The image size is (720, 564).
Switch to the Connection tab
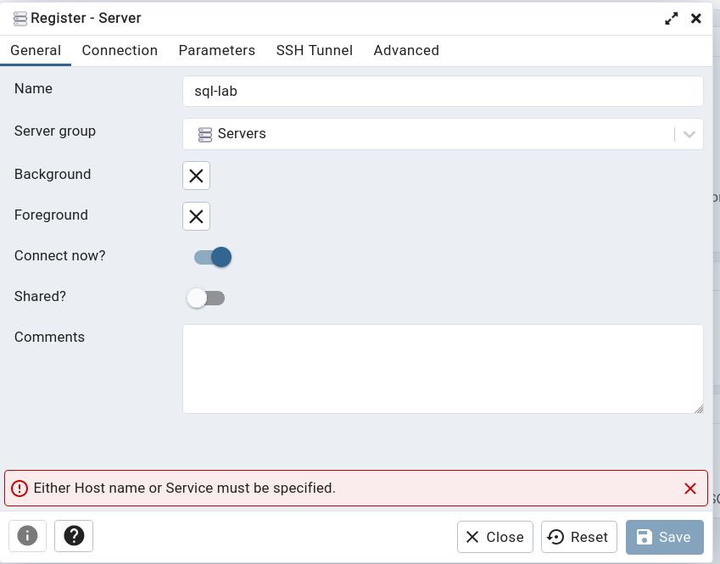[x=120, y=50]
